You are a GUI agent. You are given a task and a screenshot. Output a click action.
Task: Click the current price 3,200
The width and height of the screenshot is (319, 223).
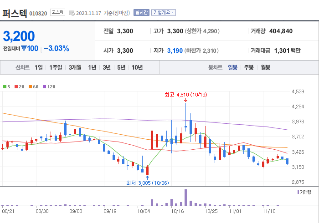[19, 36]
